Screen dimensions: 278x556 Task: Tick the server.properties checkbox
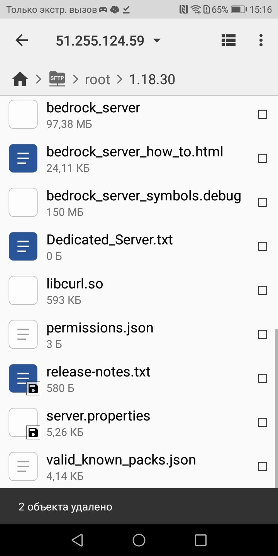pyautogui.click(x=263, y=422)
